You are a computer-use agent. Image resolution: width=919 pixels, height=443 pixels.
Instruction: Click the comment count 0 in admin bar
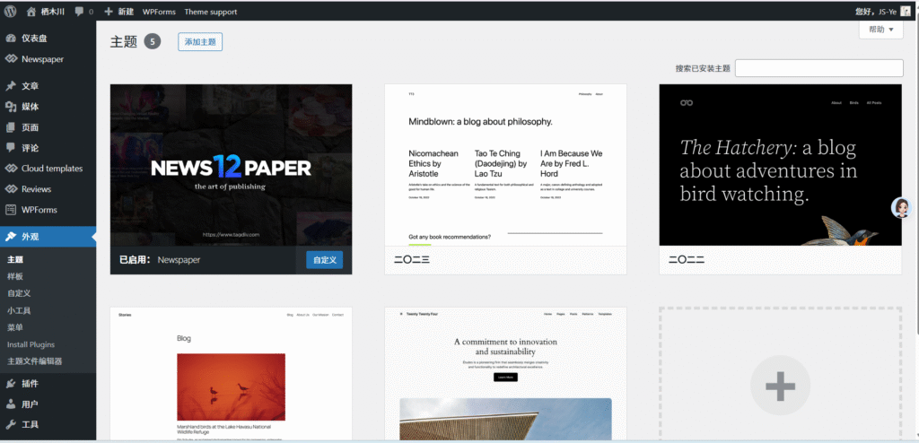(x=91, y=12)
